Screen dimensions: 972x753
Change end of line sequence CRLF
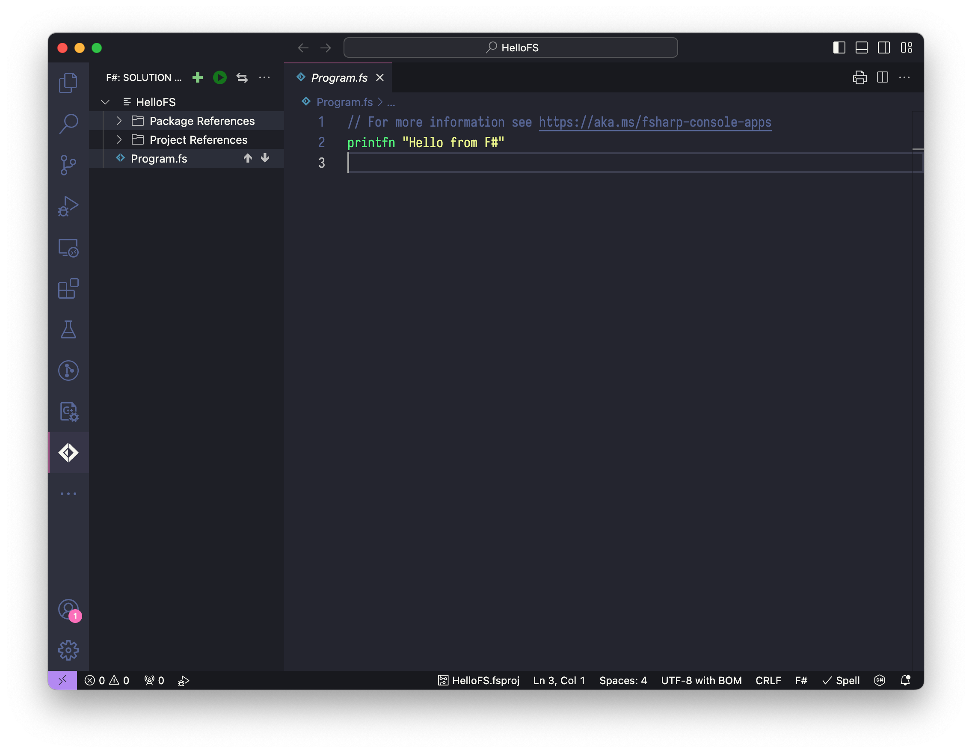[x=768, y=680]
